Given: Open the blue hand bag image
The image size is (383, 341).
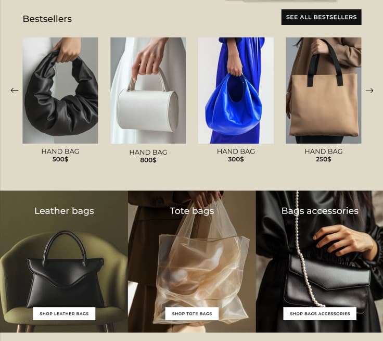Looking at the screenshot, I should (x=236, y=91).
